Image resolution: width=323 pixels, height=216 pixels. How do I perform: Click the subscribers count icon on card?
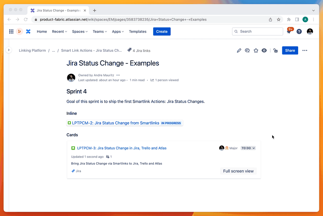pos(108,157)
